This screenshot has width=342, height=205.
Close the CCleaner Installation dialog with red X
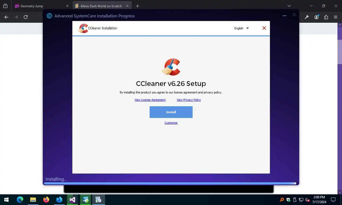click(264, 28)
